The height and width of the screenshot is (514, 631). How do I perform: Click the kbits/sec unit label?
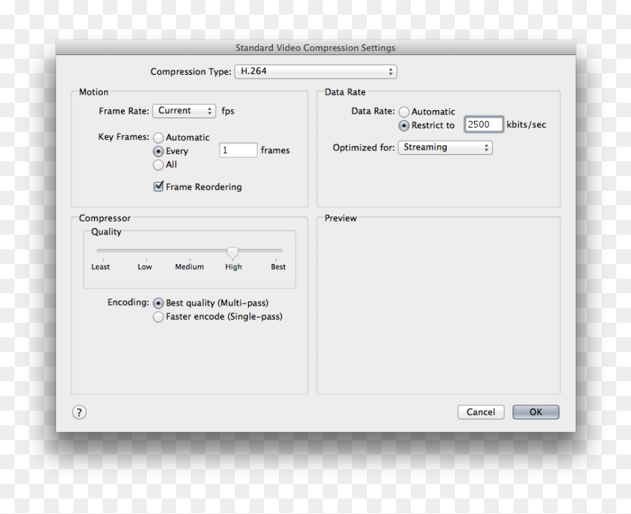(x=526, y=125)
